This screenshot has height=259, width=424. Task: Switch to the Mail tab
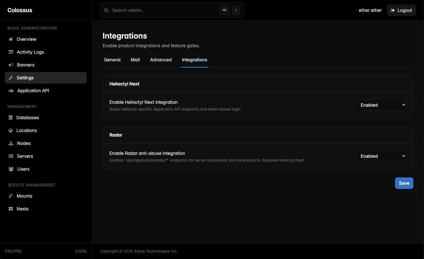click(135, 60)
